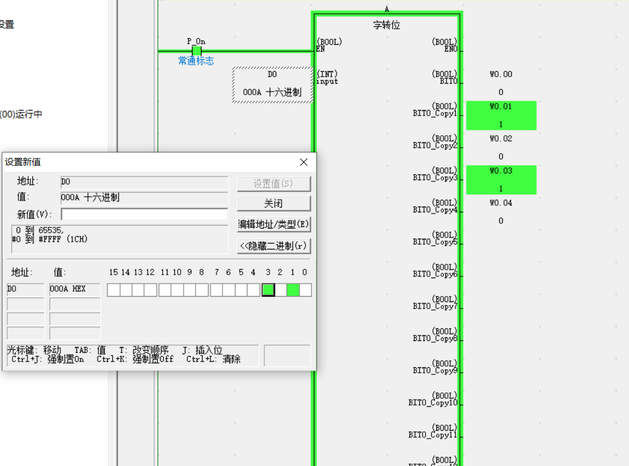629x466 pixels.
Task: Click inside the 新值 input field
Action: click(x=144, y=214)
